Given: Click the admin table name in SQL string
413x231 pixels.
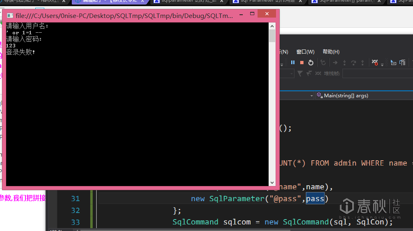Looking at the screenshot, I should pos(345,163).
